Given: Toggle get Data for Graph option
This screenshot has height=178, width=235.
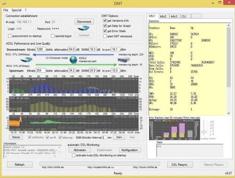Looking at the screenshot, I should tap(105, 26).
